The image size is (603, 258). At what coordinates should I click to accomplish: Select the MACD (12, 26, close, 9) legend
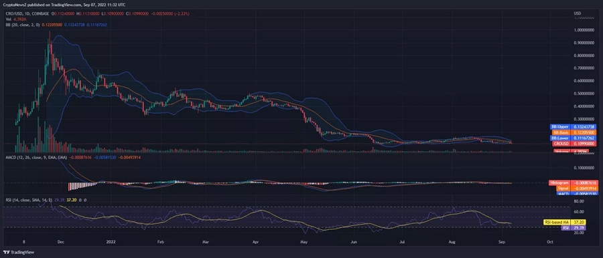[x=37, y=158]
